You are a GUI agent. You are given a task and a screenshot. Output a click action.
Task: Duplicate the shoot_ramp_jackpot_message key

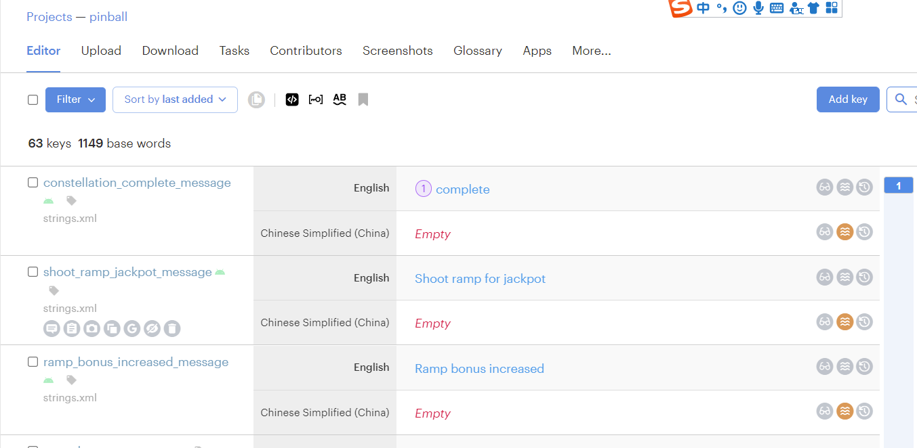click(x=112, y=328)
